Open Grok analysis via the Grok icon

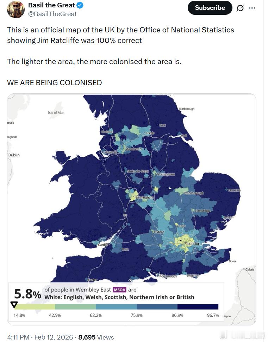[241, 8]
